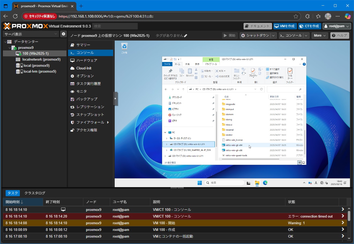Select VM 100 (Win2025-1) in the tree

(35, 53)
